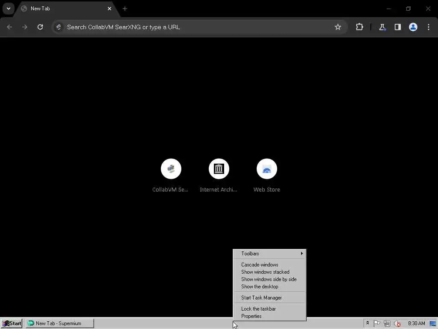Show hidden tray icons with the chevron

coord(367,323)
